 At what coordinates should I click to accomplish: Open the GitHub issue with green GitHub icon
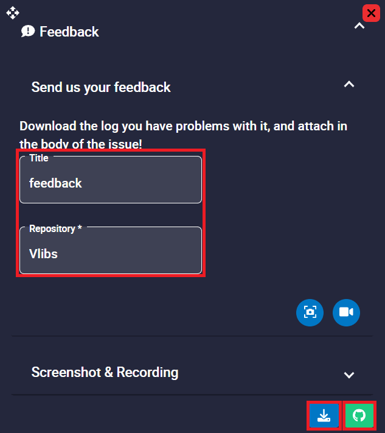(x=359, y=416)
